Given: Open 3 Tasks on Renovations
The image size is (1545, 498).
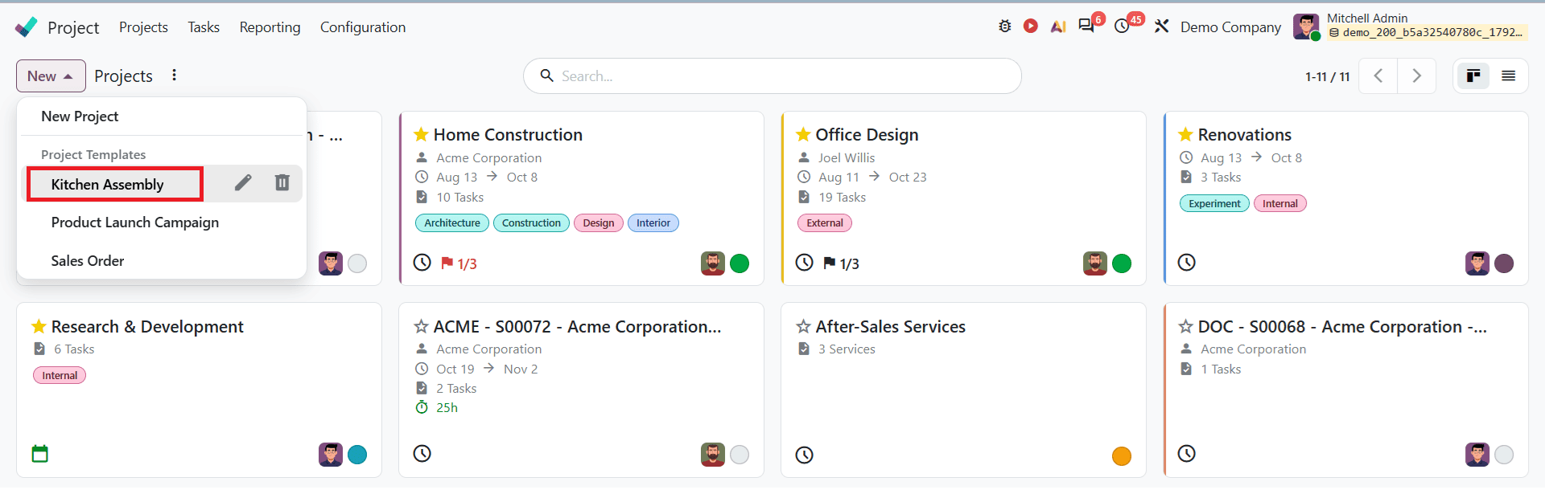Looking at the screenshot, I should pos(1221,177).
